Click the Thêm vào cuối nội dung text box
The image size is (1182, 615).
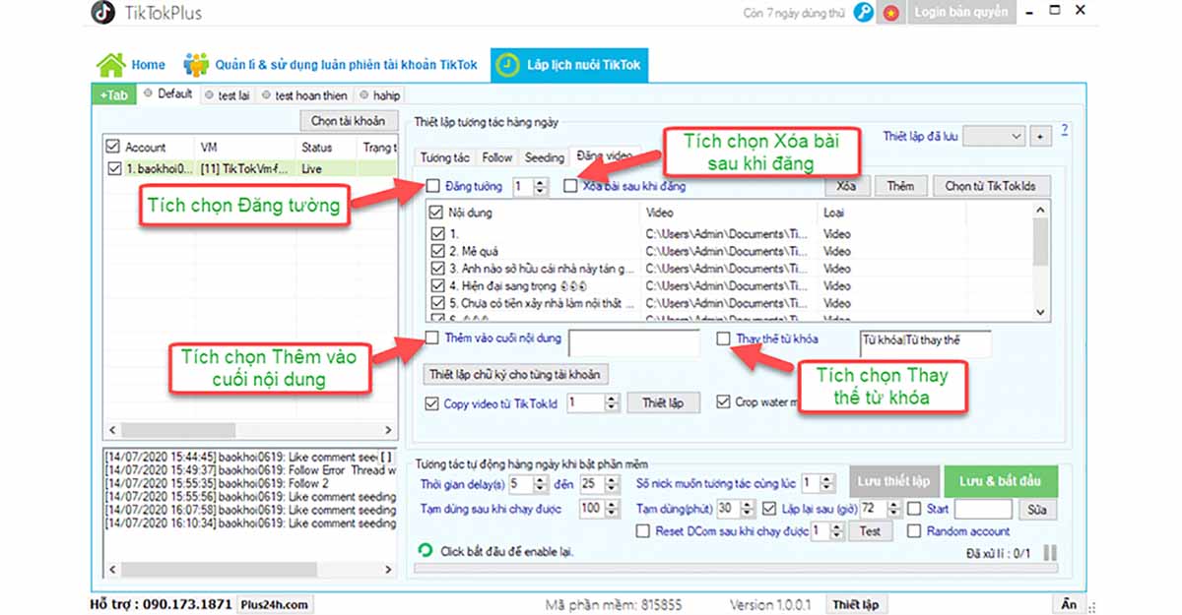(634, 341)
